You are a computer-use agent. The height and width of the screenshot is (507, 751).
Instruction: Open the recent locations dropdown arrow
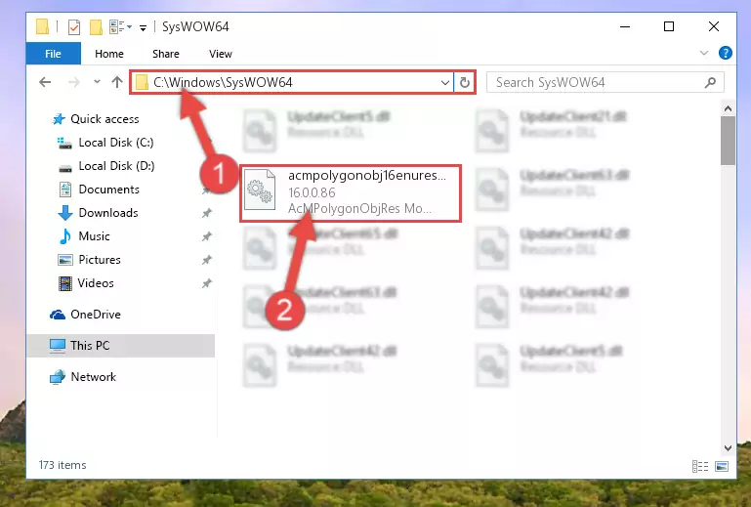tap(97, 82)
